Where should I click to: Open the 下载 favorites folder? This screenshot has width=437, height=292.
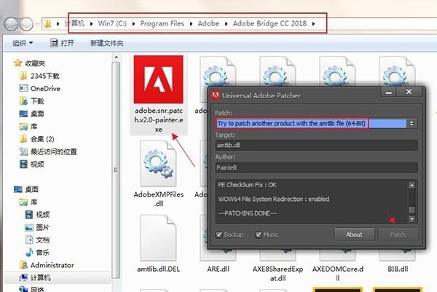point(31,101)
